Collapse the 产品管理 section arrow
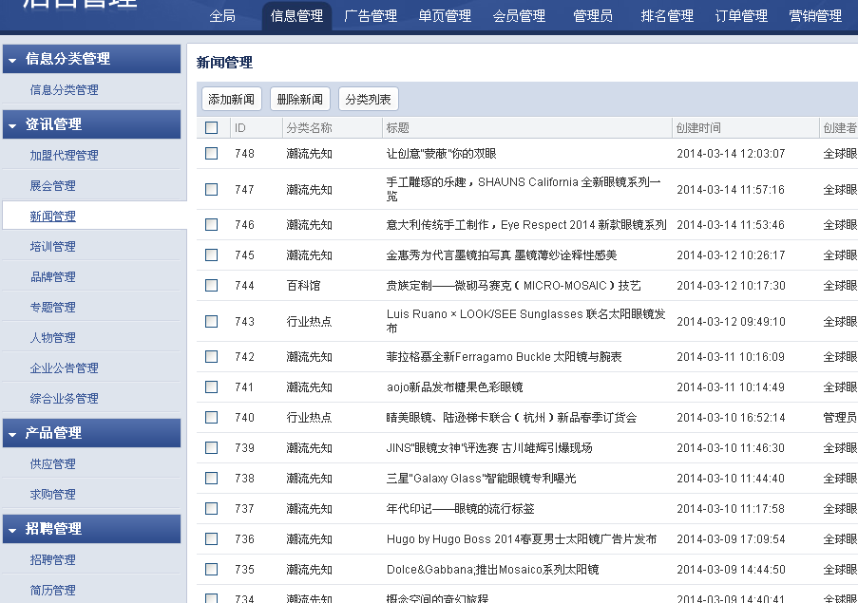 [12, 434]
